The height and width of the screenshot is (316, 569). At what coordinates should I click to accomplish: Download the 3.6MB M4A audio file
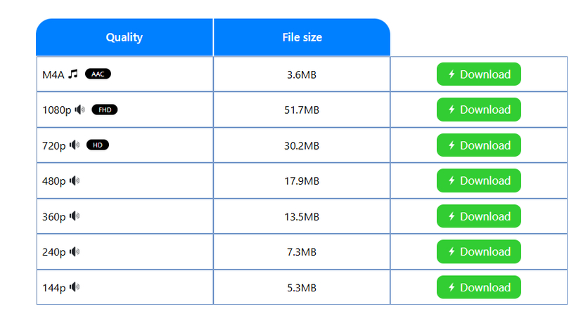point(479,74)
